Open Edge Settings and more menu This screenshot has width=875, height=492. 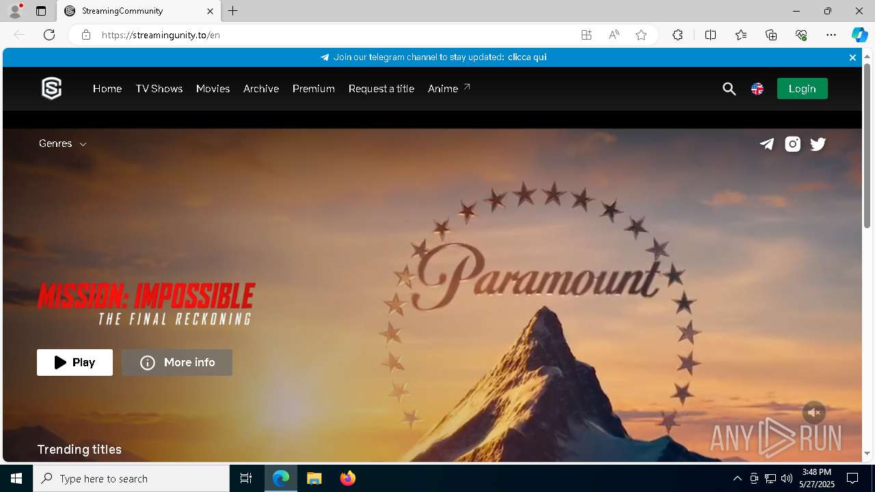pos(831,35)
